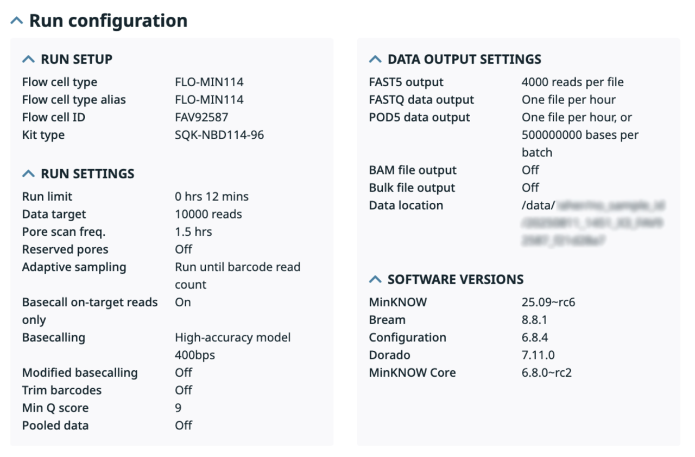The image size is (695, 457).
Task: Click the Modified basecalling Off value
Action: pyautogui.click(x=183, y=372)
